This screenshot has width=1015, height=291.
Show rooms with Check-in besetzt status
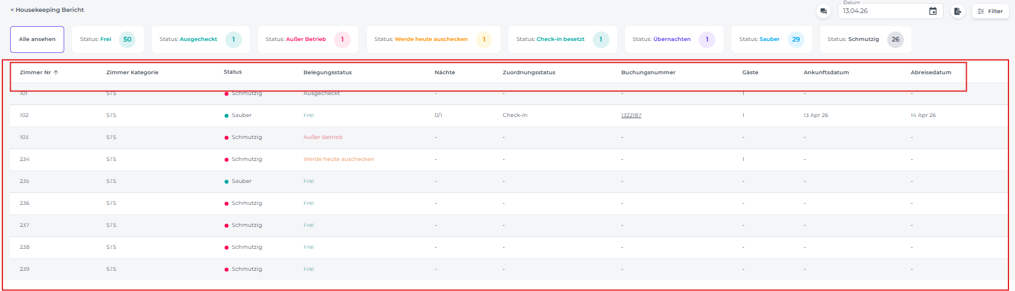point(563,39)
